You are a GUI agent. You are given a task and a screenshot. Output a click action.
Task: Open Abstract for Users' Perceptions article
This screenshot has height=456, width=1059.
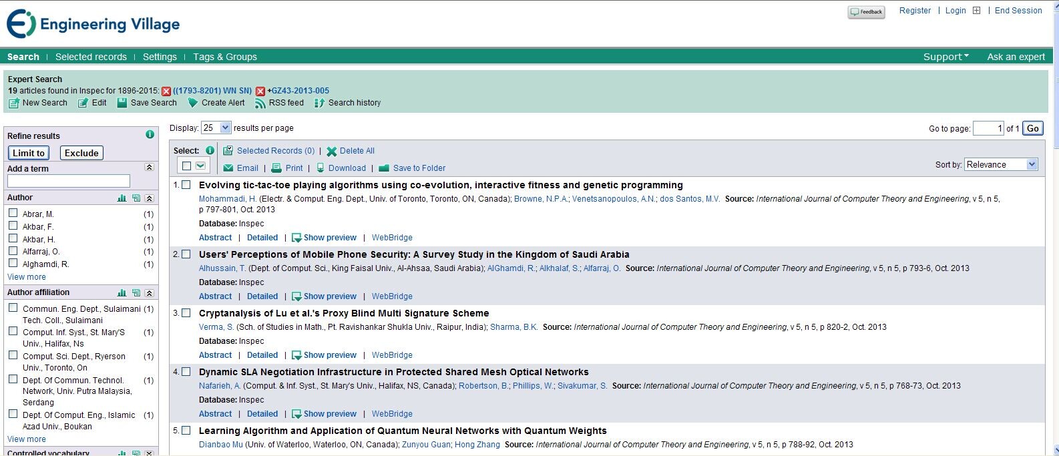point(215,296)
